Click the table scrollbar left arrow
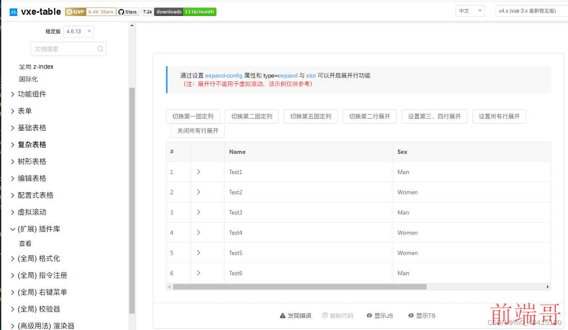The image size is (568, 330). (x=169, y=287)
